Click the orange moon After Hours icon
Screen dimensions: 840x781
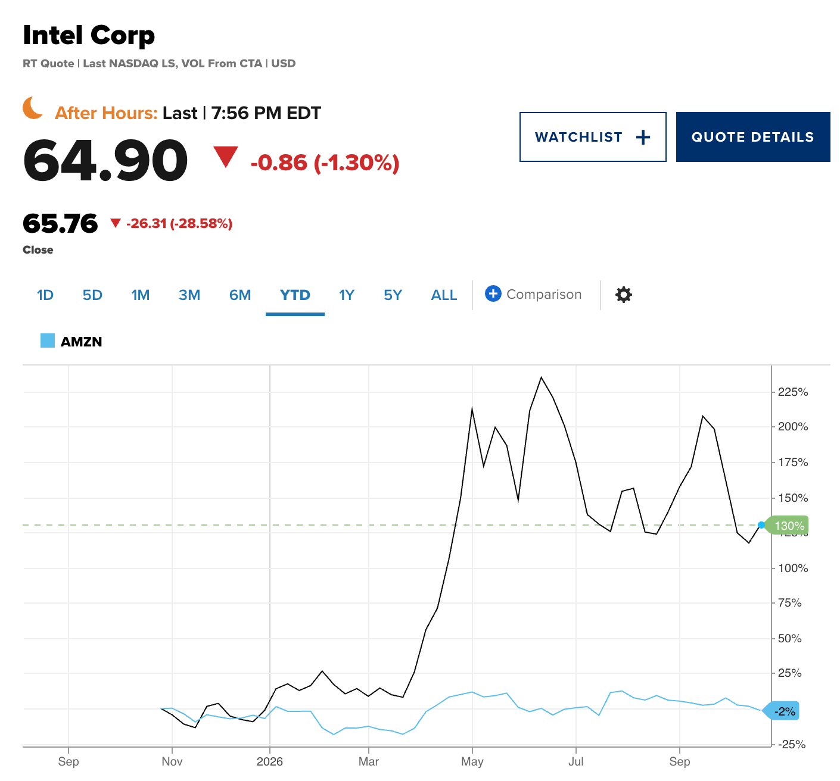[x=33, y=108]
